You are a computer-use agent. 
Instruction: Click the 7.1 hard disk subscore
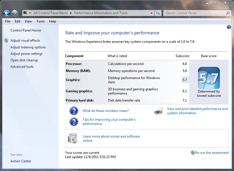[x=185, y=100]
